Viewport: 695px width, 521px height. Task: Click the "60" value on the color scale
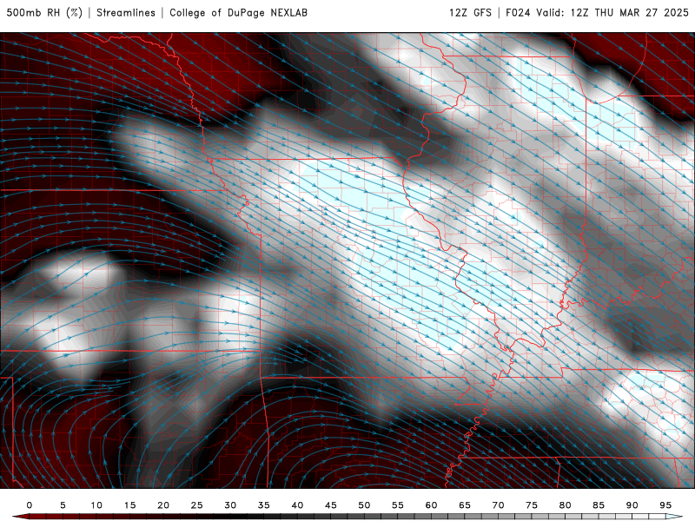431,505
